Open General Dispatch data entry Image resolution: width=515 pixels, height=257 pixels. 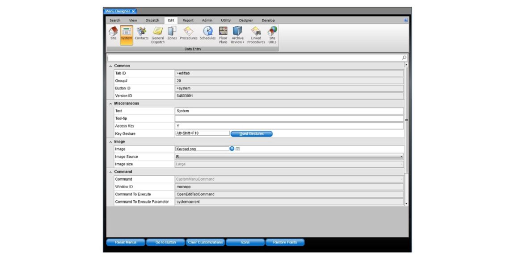pyautogui.click(x=158, y=34)
